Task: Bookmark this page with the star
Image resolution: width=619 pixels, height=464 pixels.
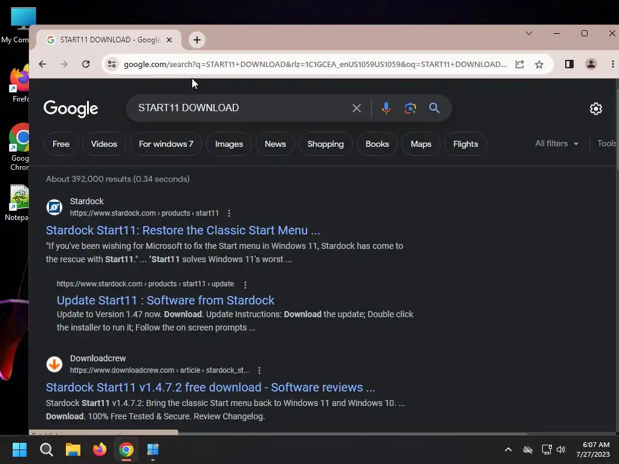Action: (539, 64)
